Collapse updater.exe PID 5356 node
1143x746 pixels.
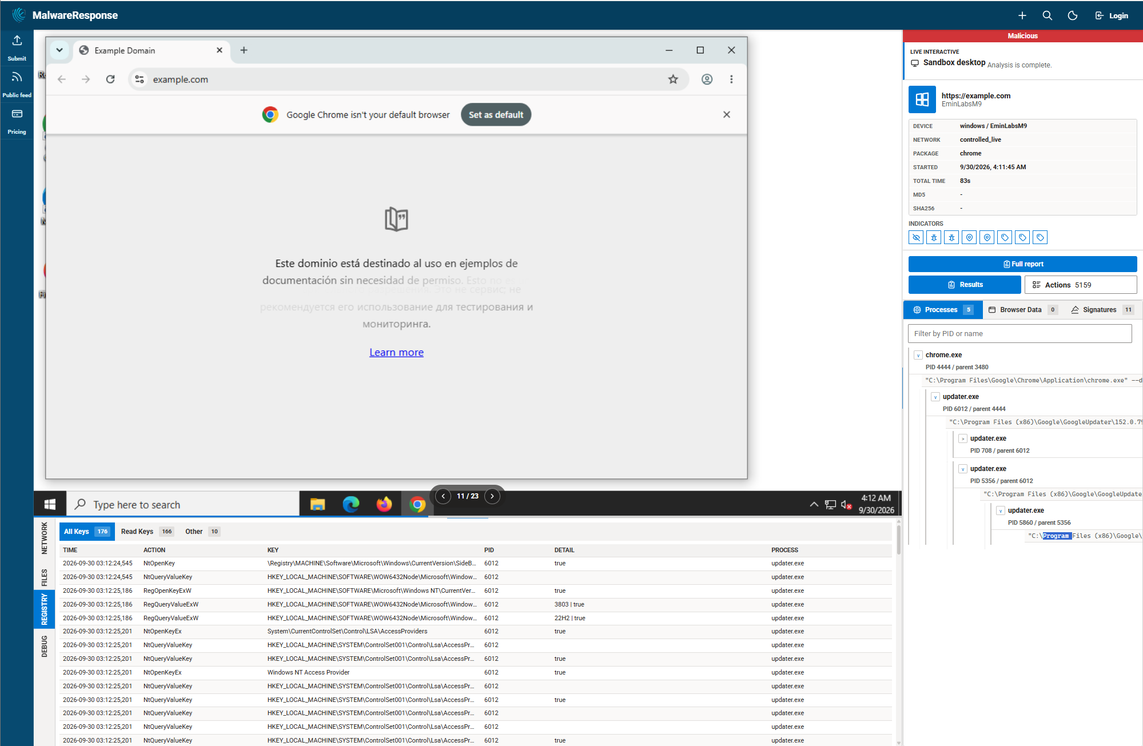(x=963, y=469)
